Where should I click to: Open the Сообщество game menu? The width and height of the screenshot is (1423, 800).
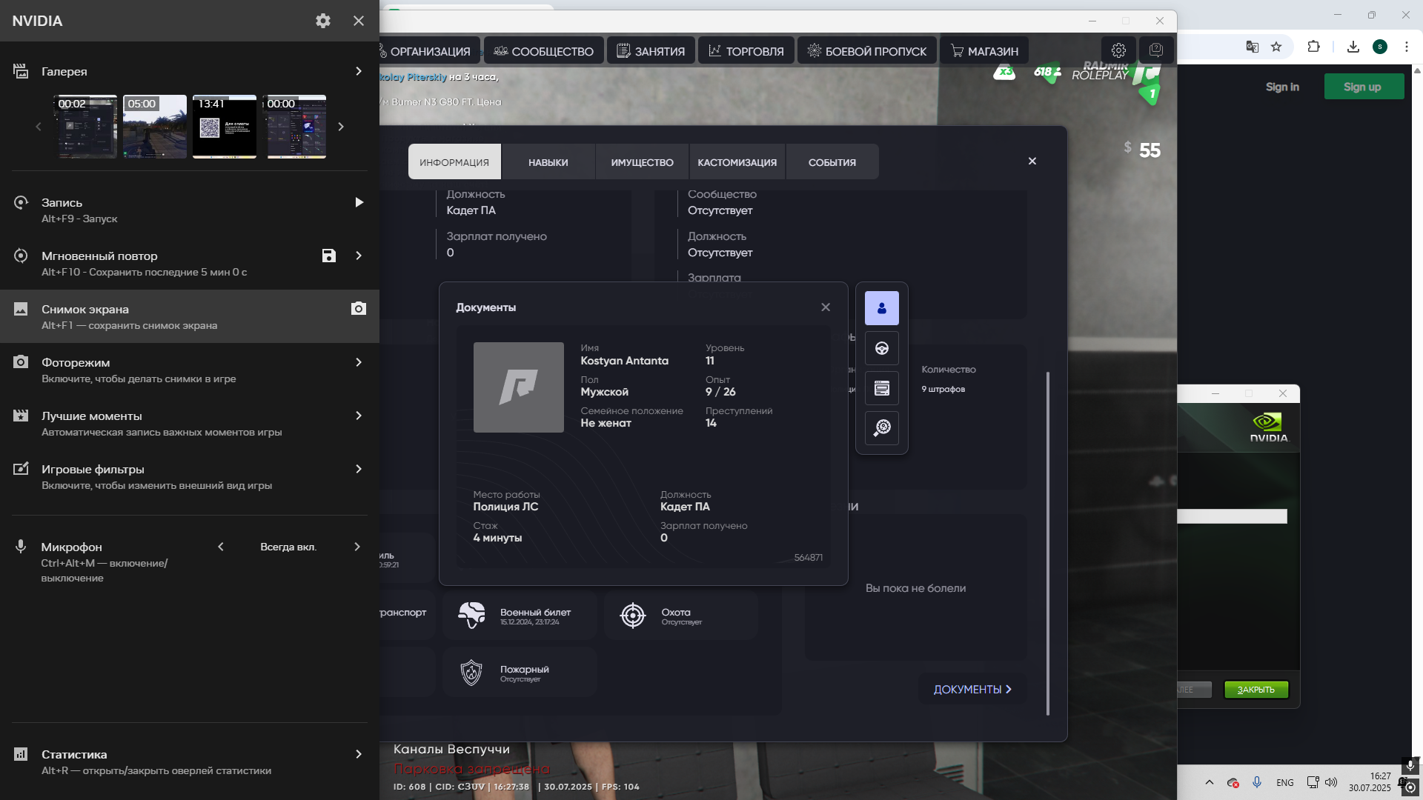coord(543,51)
